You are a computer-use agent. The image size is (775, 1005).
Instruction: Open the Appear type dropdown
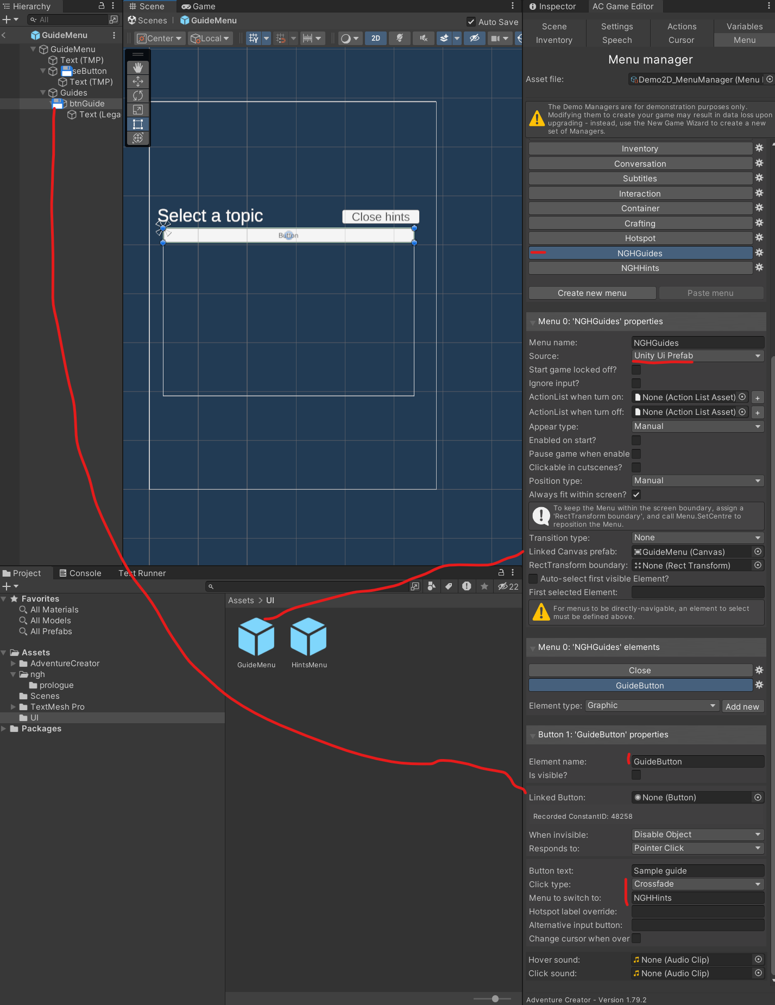[698, 426]
